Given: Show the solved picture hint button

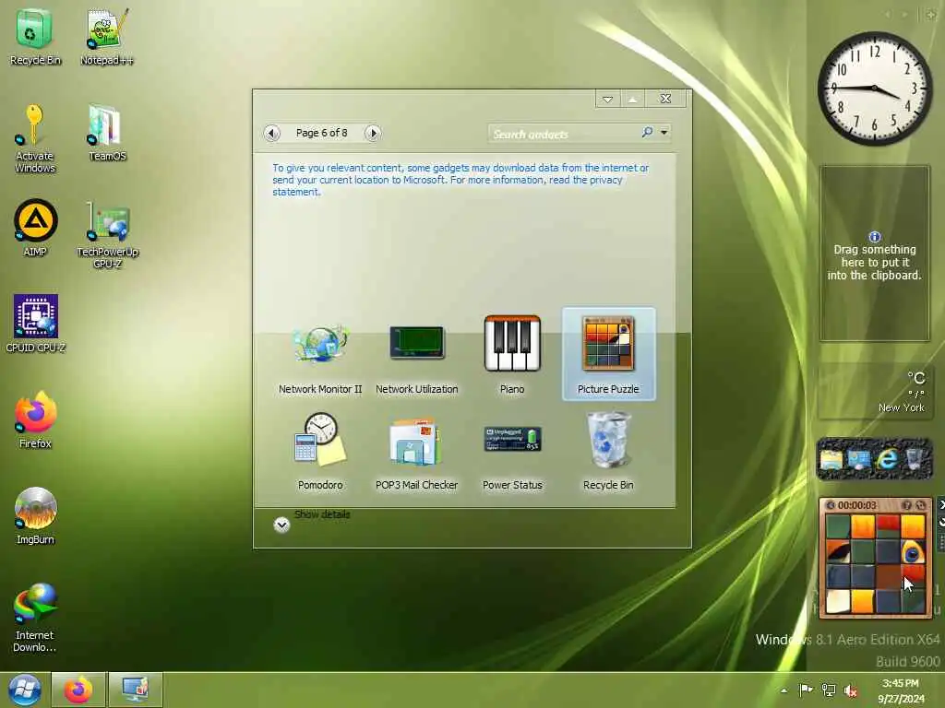Looking at the screenshot, I should tap(906, 505).
